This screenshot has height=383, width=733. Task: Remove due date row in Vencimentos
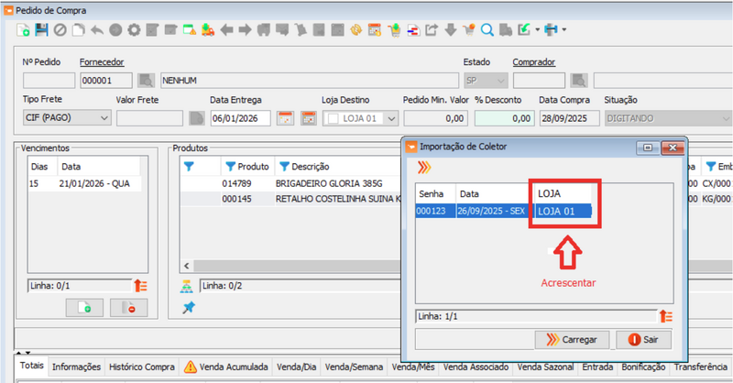[x=127, y=308]
